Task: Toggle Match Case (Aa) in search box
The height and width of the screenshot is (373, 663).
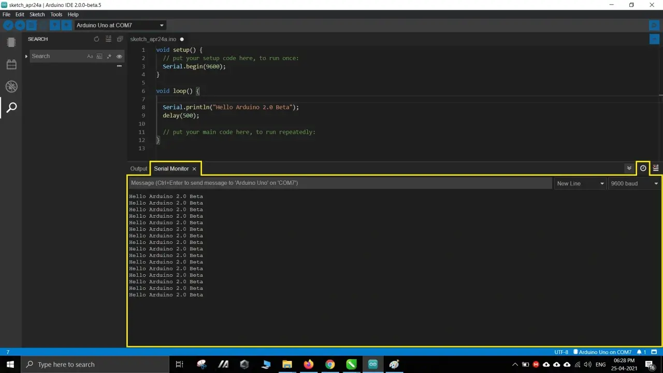Action: pos(90,56)
